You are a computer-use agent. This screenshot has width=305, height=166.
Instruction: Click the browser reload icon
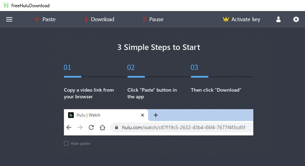click(91, 128)
